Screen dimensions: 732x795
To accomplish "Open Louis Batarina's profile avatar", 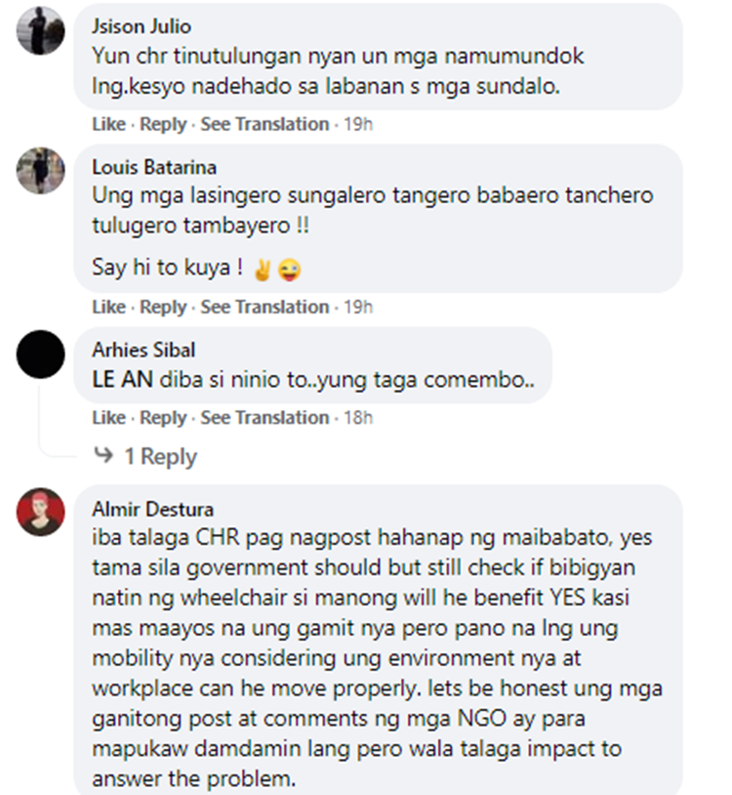I will [x=41, y=171].
